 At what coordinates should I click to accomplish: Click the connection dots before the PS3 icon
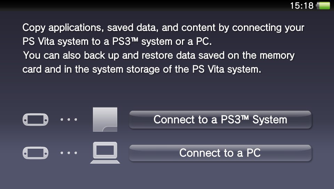tap(69, 120)
